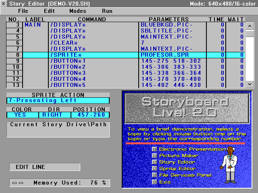Change the DIR field showing RIGHT
258x193 pixels.
(55, 115)
